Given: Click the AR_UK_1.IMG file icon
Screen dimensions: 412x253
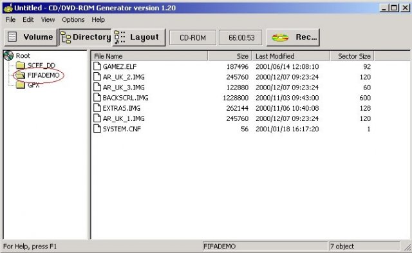Looking at the screenshot, I should pyautogui.click(x=97, y=118).
